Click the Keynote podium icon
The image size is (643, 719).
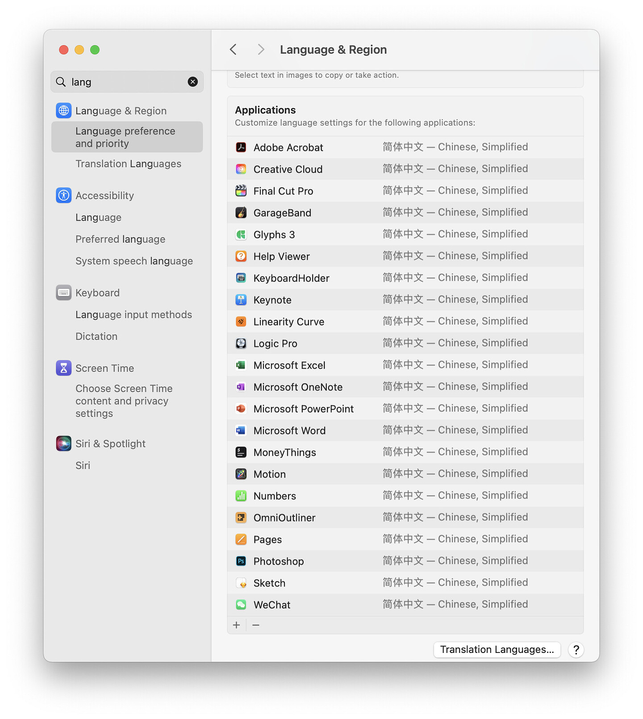point(241,300)
